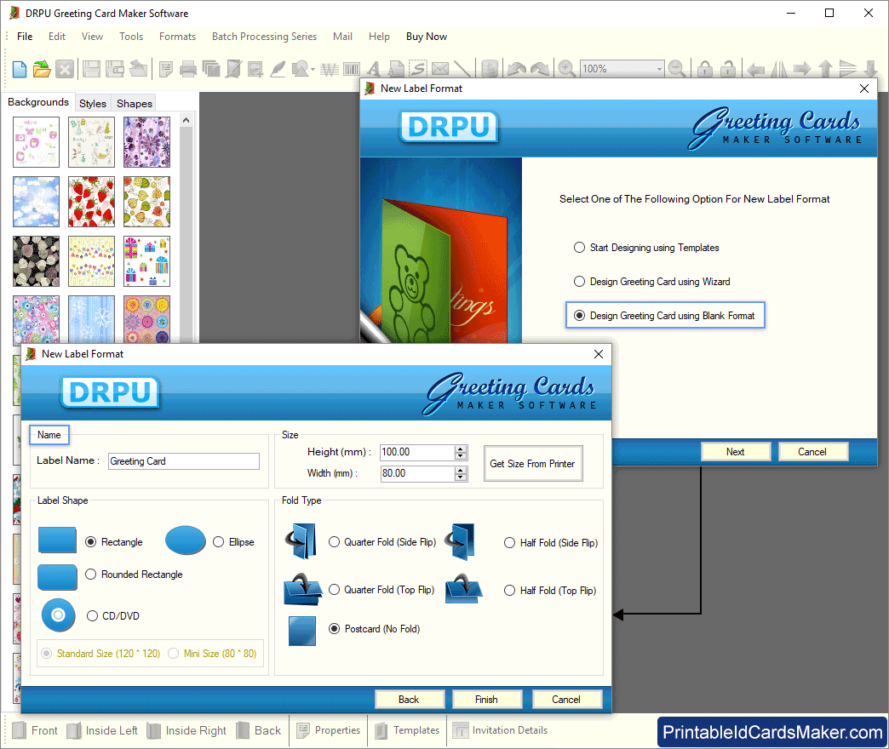Click the text tool 'A' icon
889x749 pixels.
tap(374, 69)
